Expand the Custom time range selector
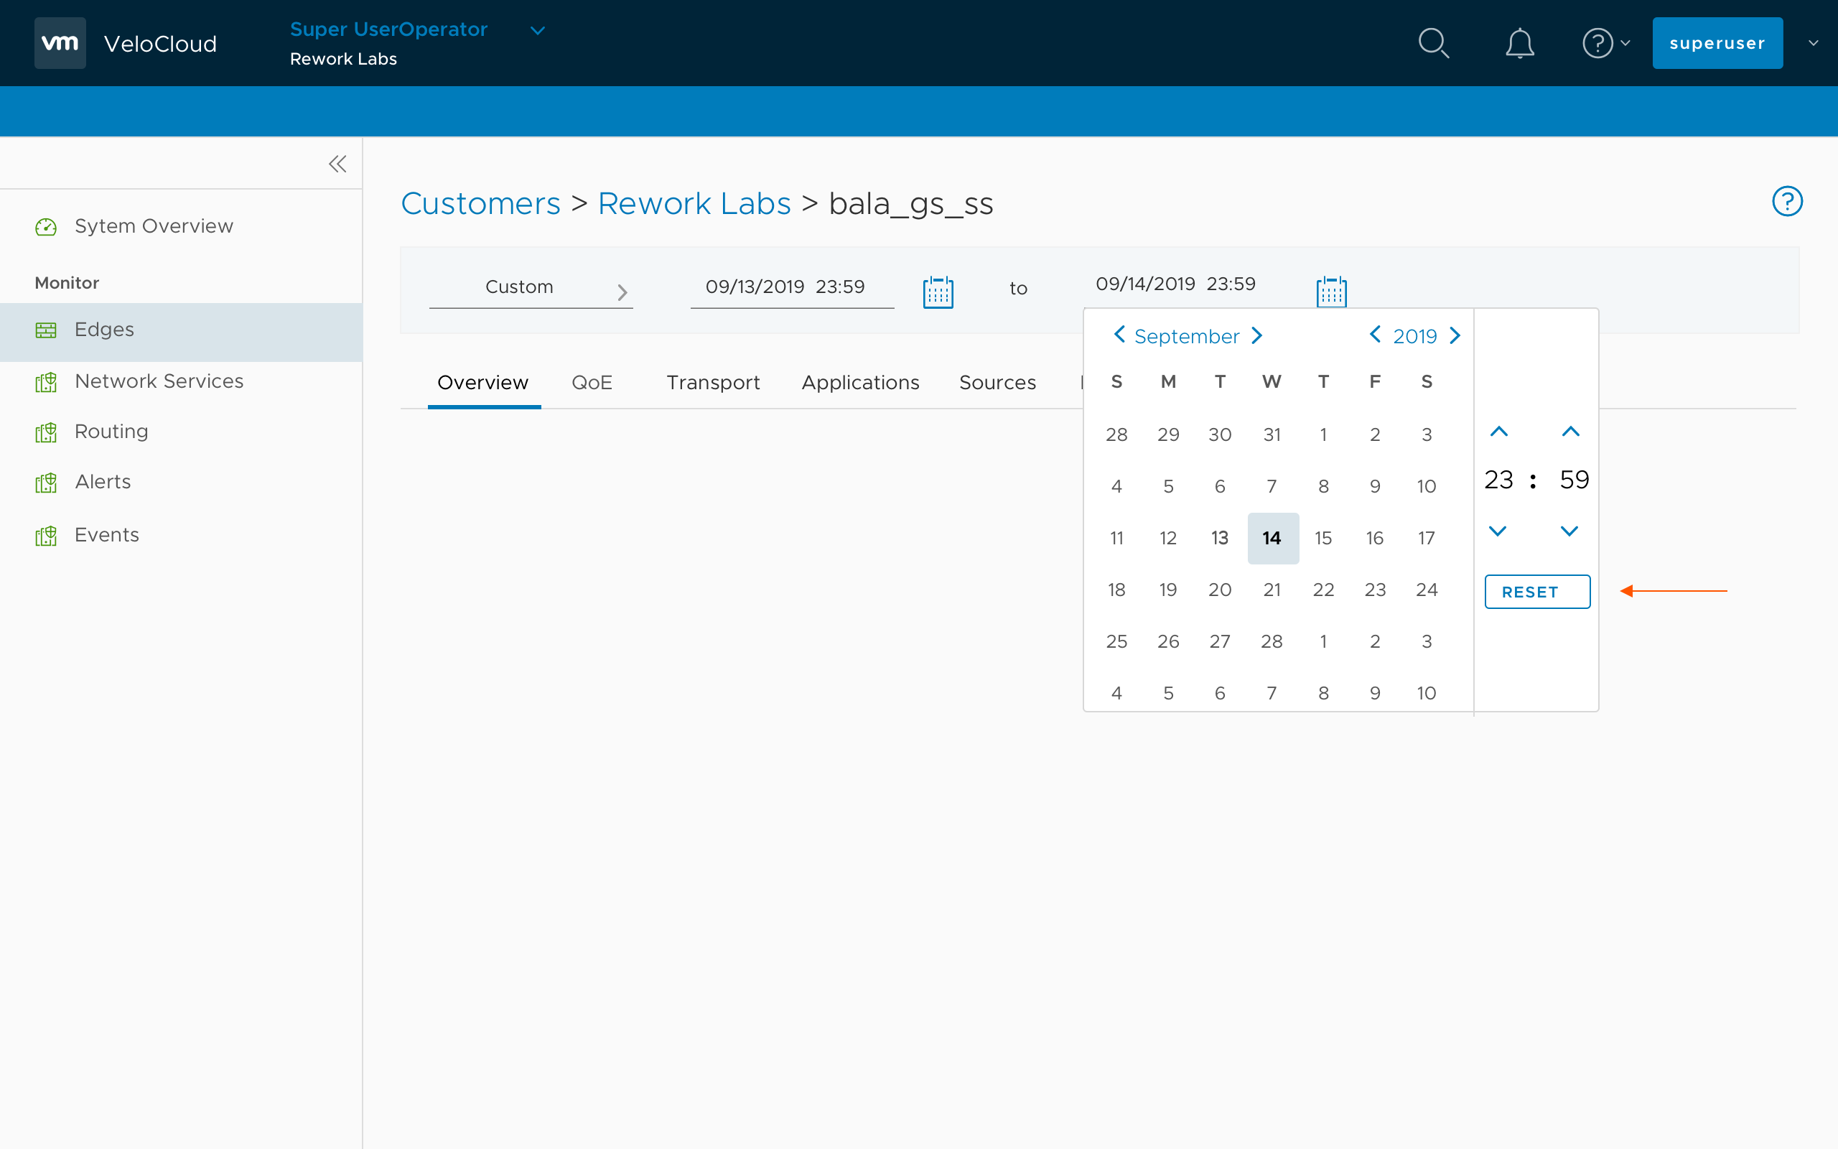Image resolution: width=1838 pixels, height=1149 pixels. [x=531, y=287]
